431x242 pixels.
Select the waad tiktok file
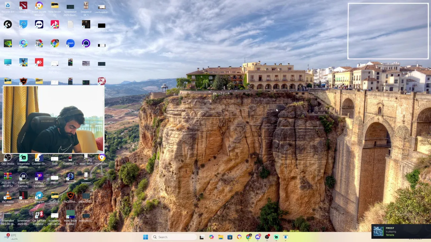click(86, 160)
